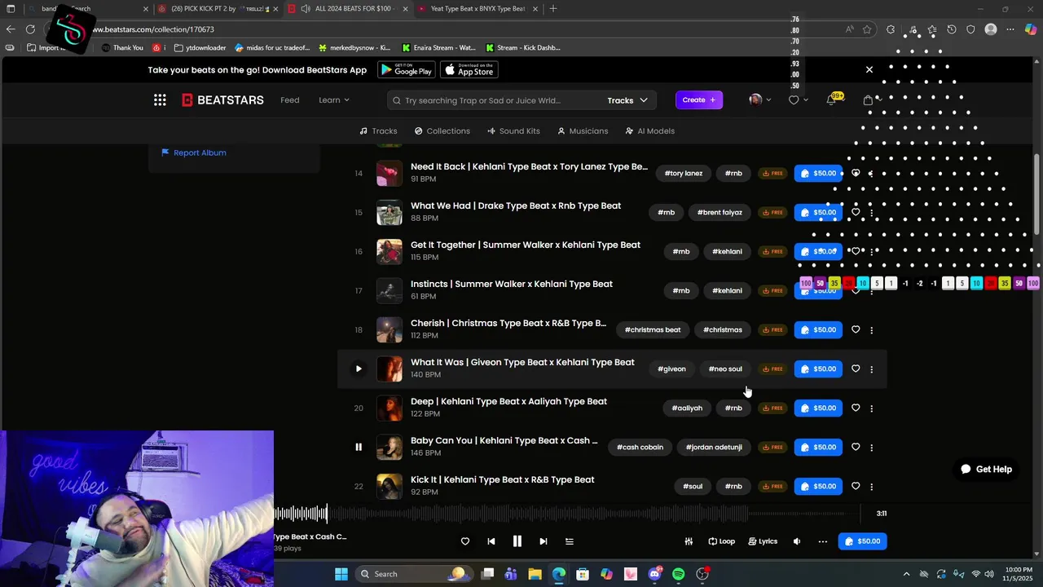Screen dimensions: 1043x587
Task: Open more options in the player bar
Action: coord(823,541)
